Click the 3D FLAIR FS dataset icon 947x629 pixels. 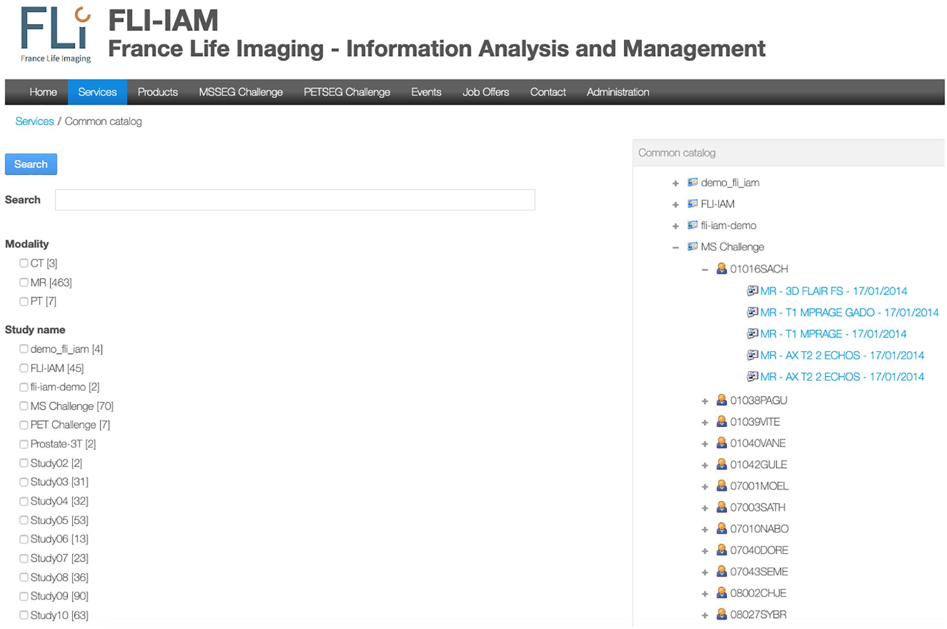coord(752,290)
